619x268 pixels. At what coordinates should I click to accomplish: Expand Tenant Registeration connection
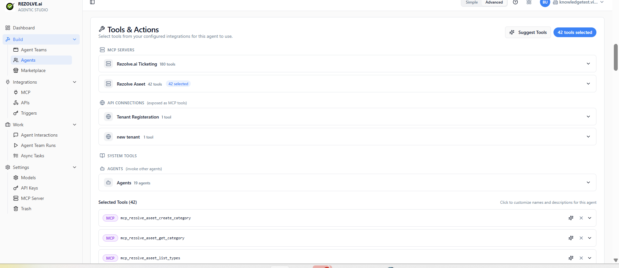pyautogui.click(x=588, y=117)
